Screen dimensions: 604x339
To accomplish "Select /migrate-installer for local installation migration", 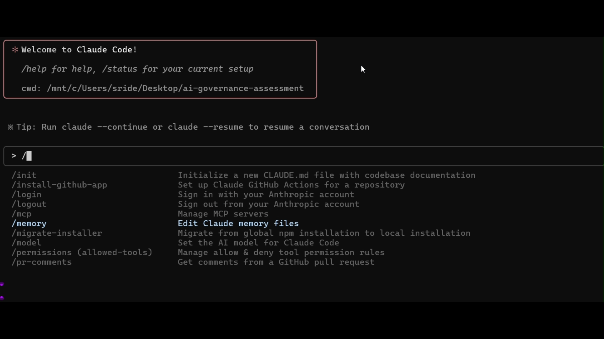I will (x=57, y=233).
